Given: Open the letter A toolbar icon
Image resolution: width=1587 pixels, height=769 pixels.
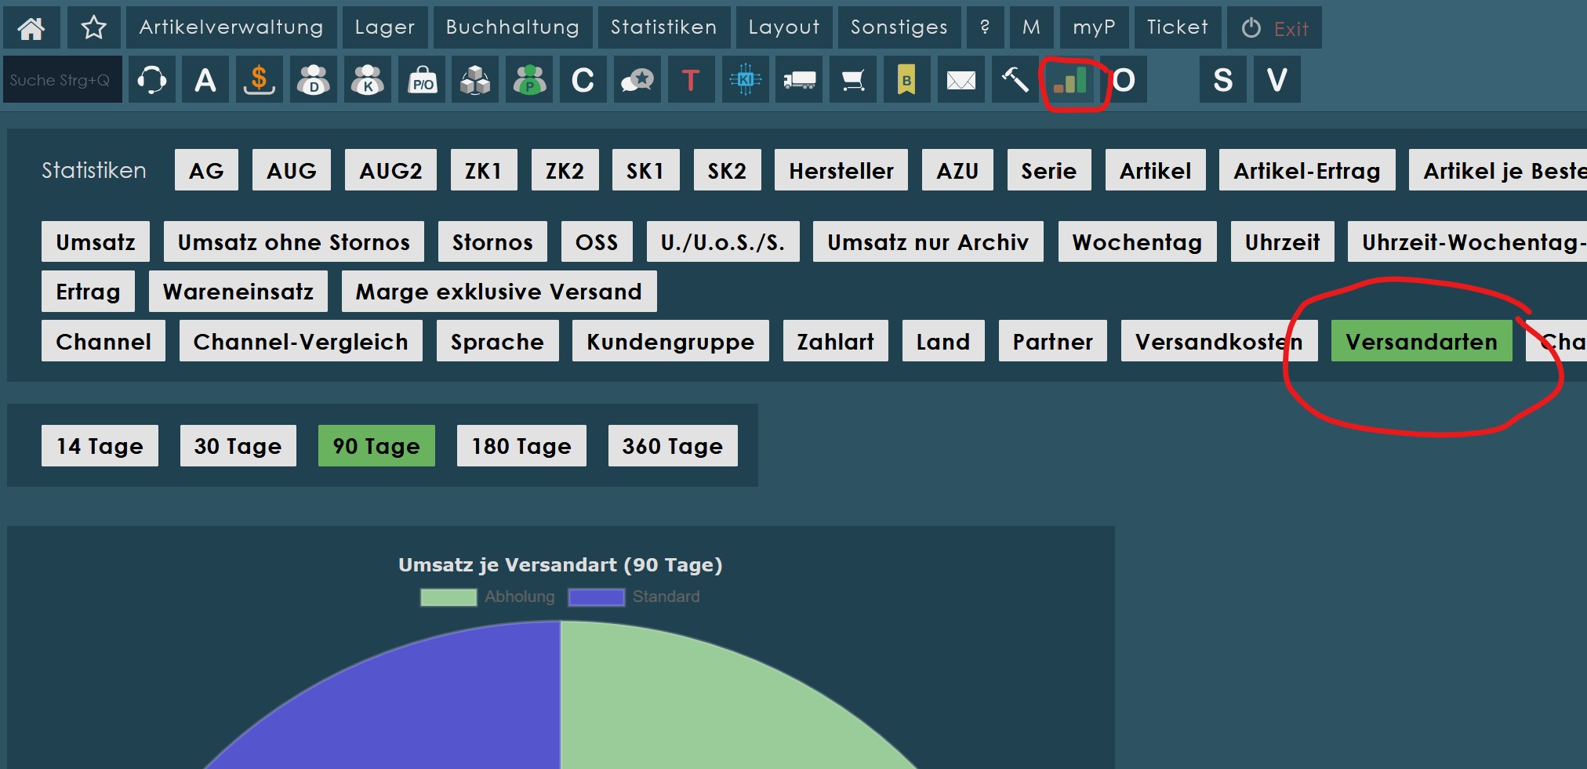Looking at the screenshot, I should click(205, 79).
